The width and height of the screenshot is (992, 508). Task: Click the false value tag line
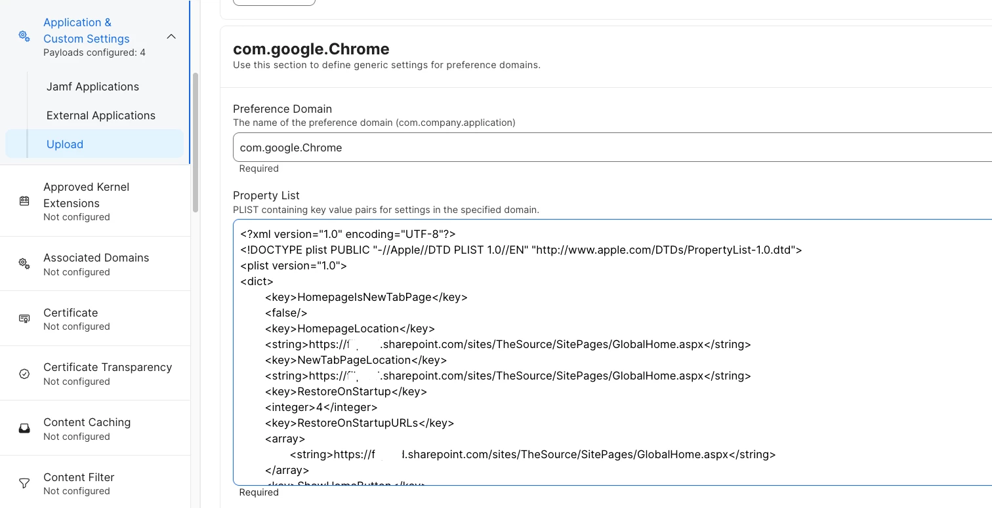click(286, 313)
